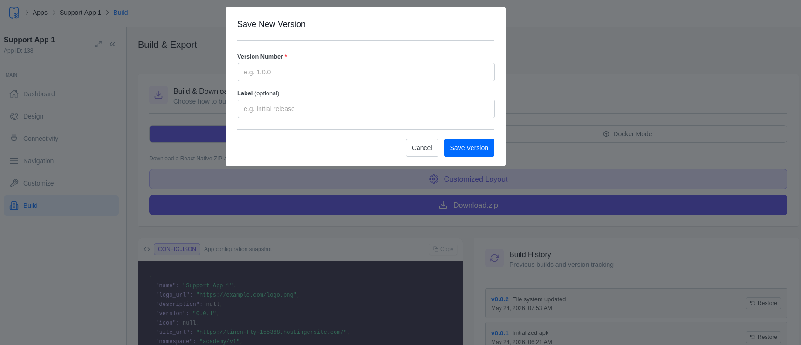801x345 pixels.
Task: Click the Docker Mode cube icon
Action: coord(606,134)
